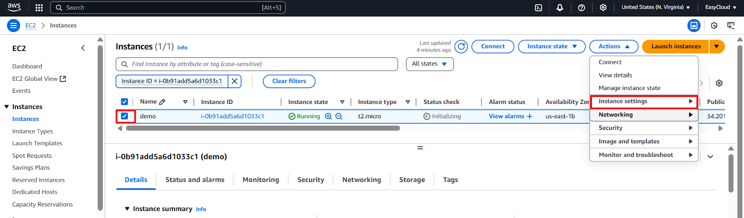The height and width of the screenshot is (218, 744).
Task: Click the hexagon icon in breadcrumb bar
Action: tap(714, 26)
